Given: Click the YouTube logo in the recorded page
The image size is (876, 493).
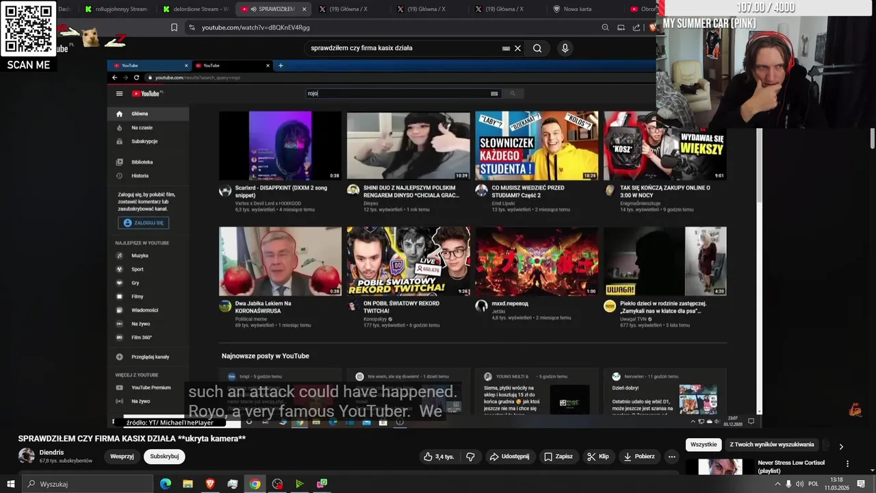Looking at the screenshot, I should [146, 94].
